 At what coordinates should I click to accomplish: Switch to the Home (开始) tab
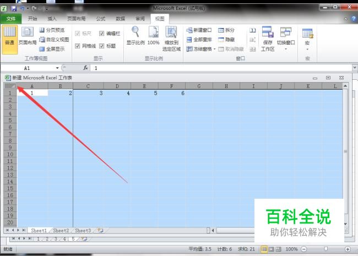point(32,19)
